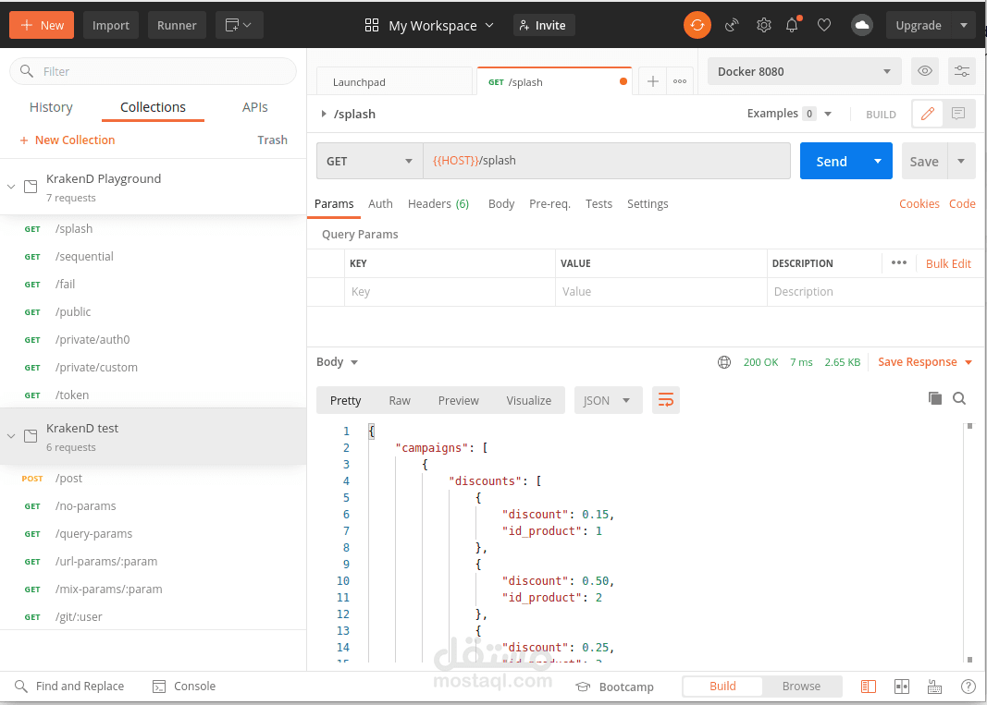Open the Runner
Viewport: 987px width, 705px height.
(177, 25)
